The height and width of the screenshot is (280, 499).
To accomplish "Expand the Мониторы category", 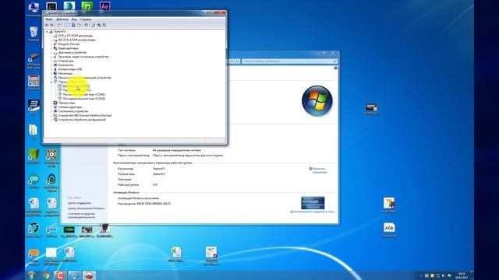I will tap(51, 73).
